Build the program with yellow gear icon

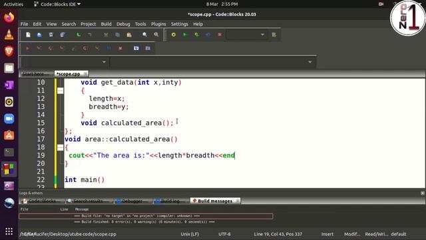(x=173, y=35)
